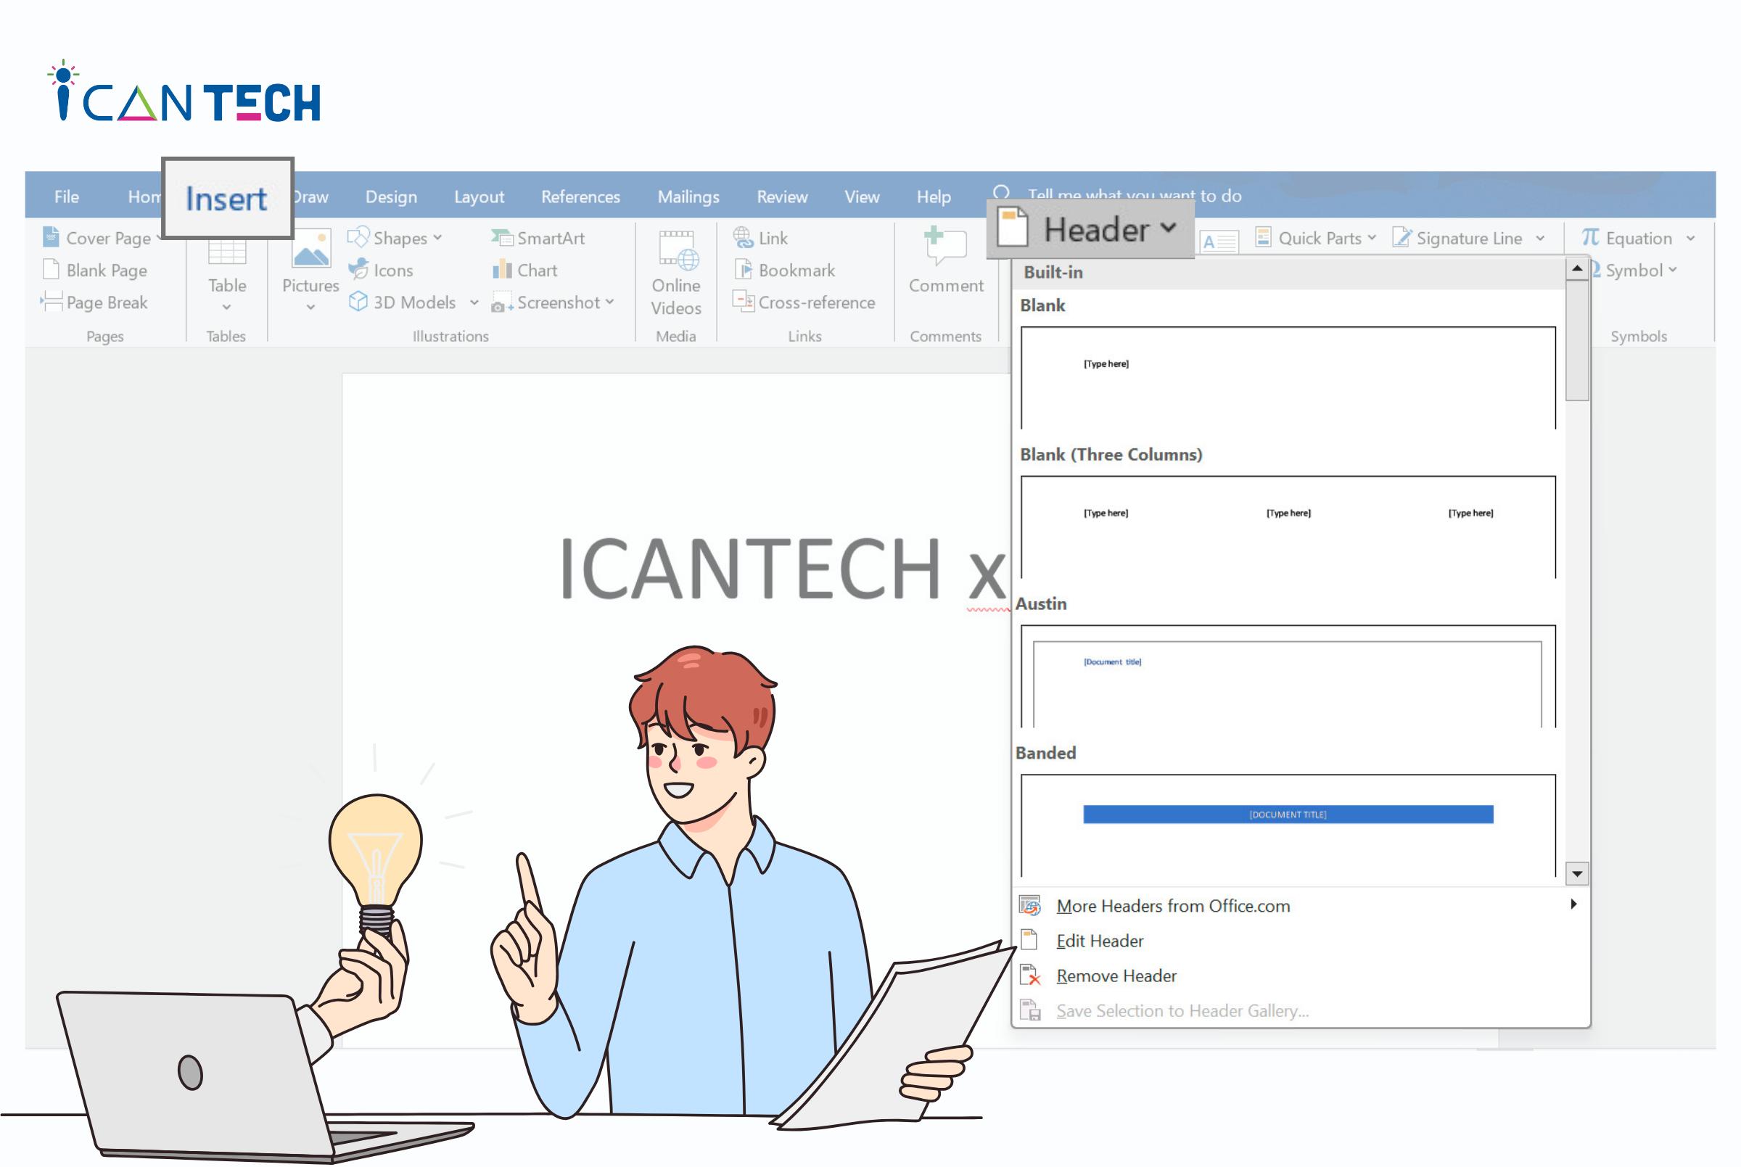
Task: Choose More Headers from Office.com
Action: pyautogui.click(x=1299, y=905)
